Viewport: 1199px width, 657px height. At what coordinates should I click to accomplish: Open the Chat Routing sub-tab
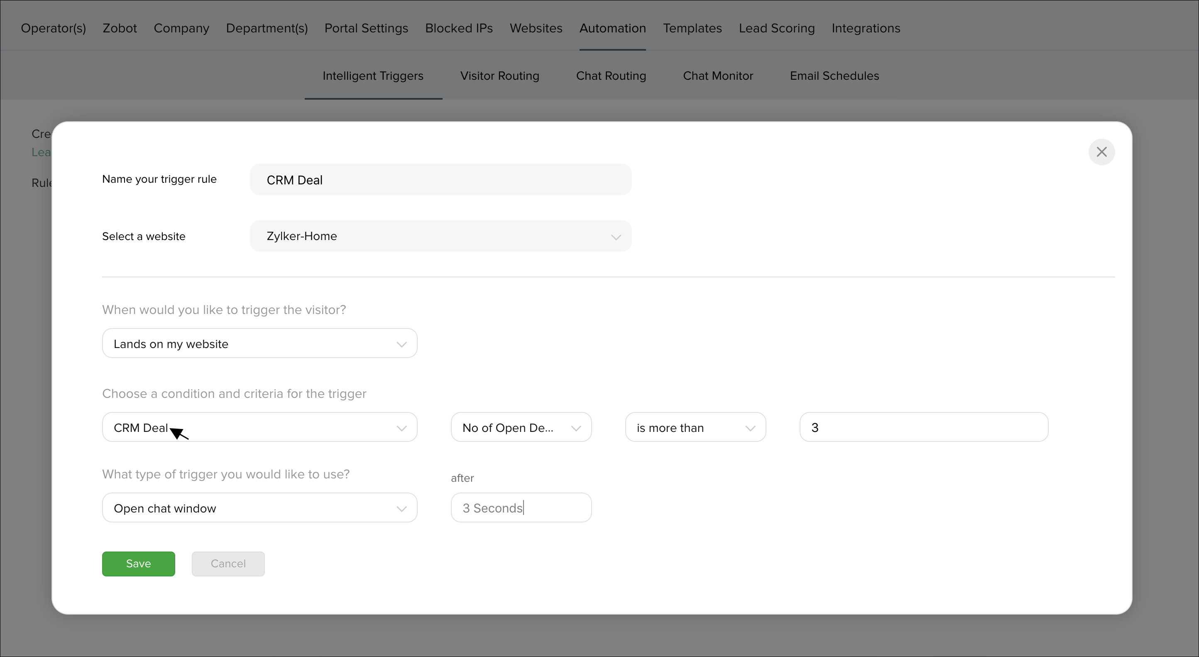[611, 76]
